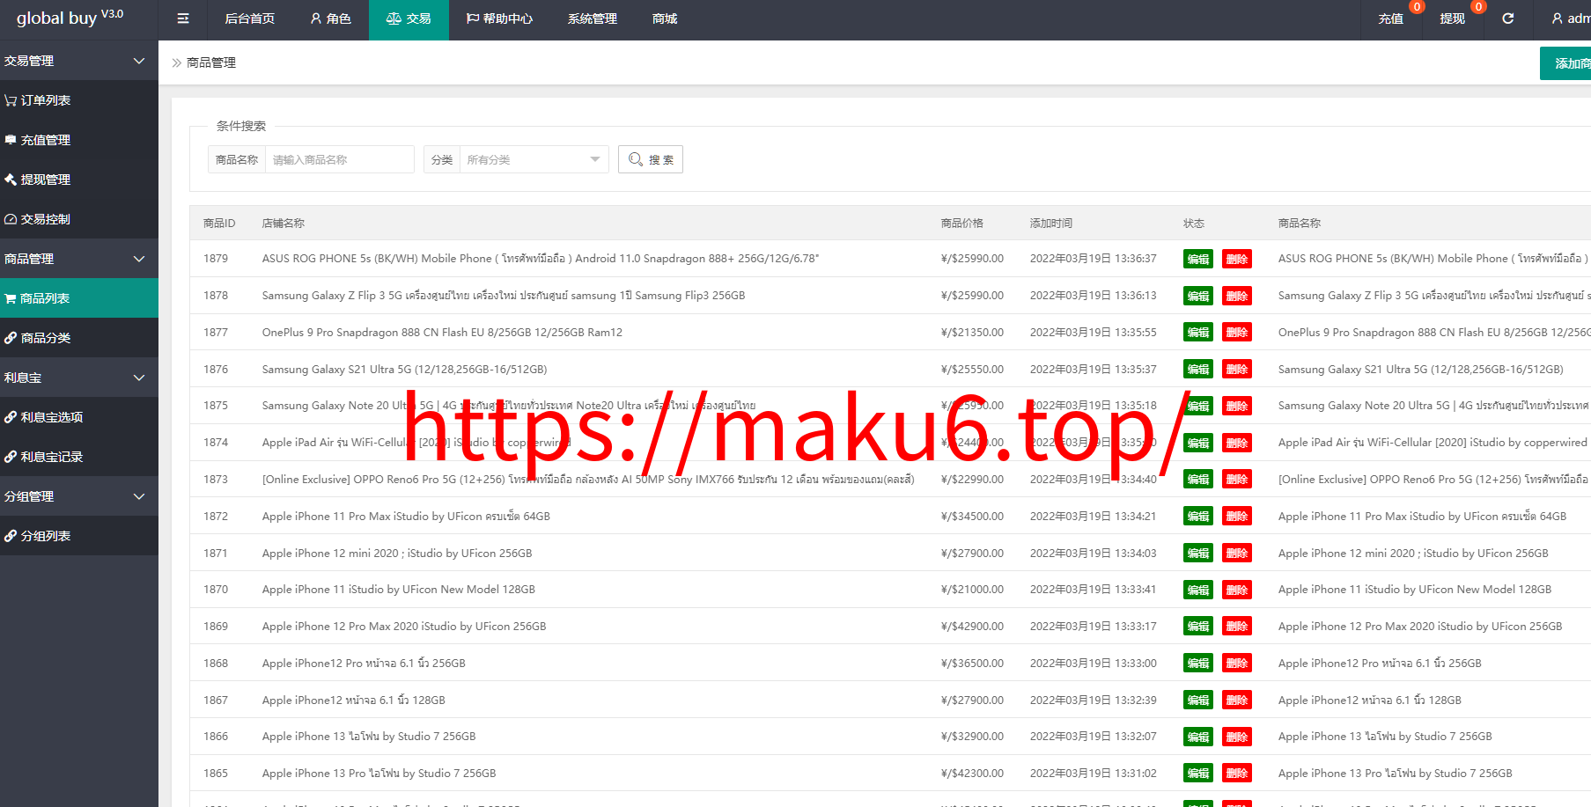Delete product 1875 Samsung Galaxy Note 20
The height and width of the screenshot is (807, 1591).
click(x=1237, y=406)
